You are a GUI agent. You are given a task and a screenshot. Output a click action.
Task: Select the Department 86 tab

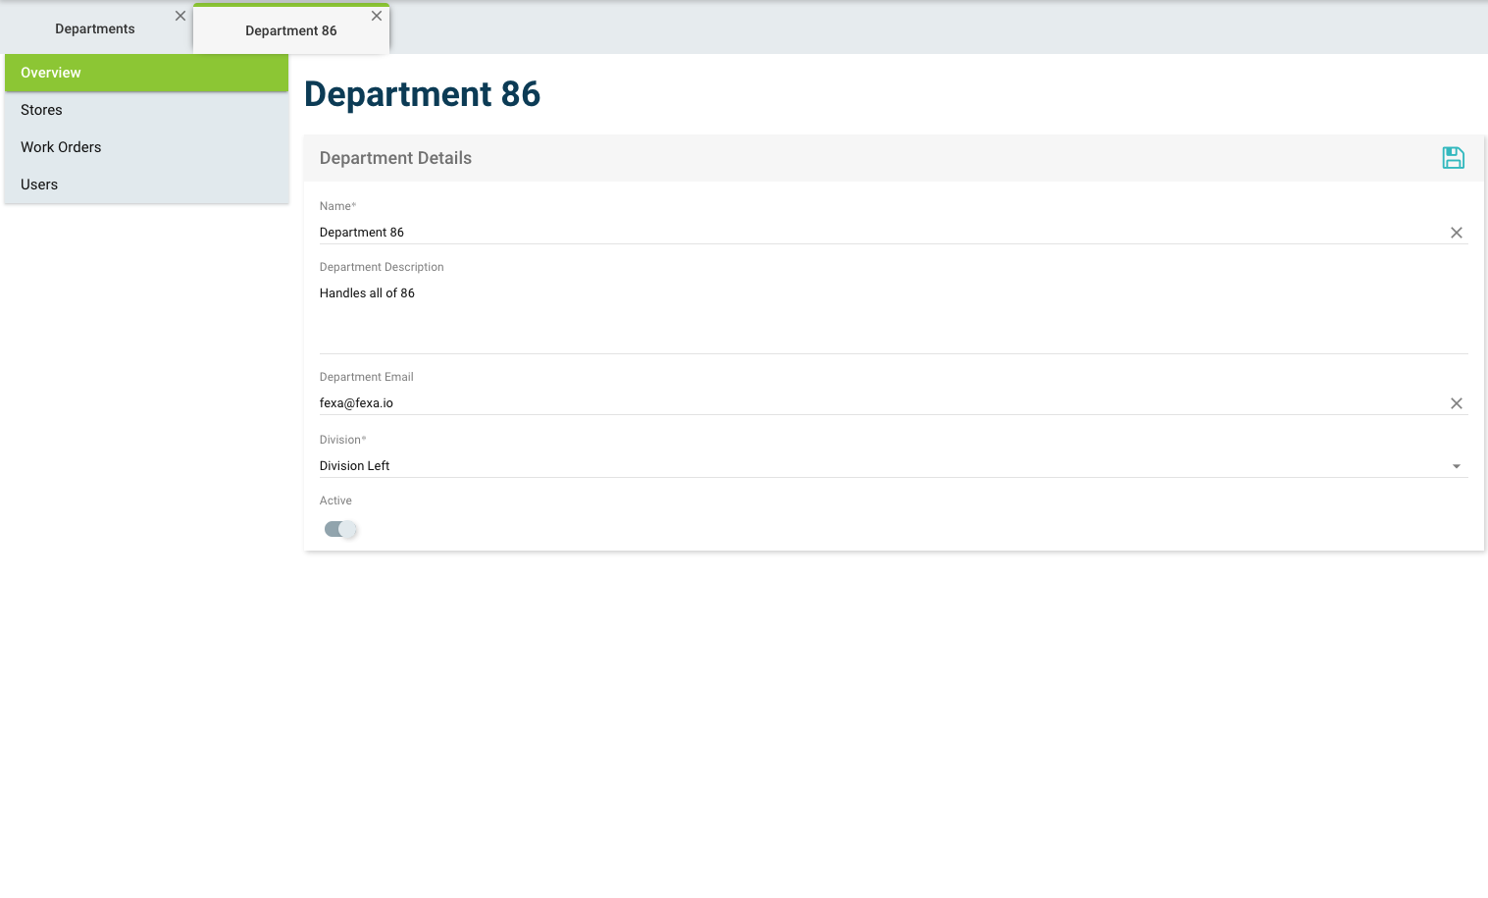coord(290,30)
